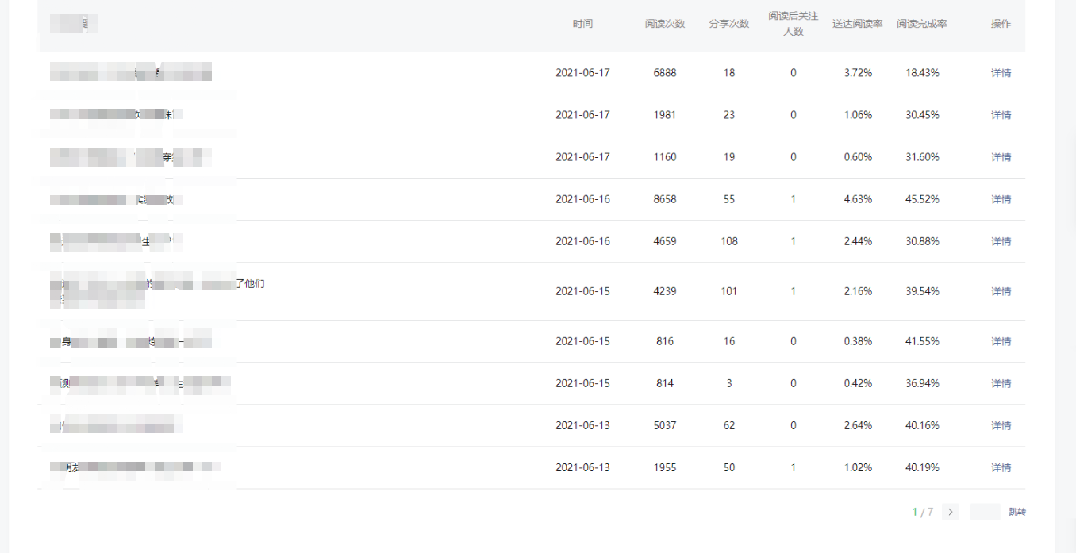
Task: Click the 阅读完成率 column header
Action: 922,24
